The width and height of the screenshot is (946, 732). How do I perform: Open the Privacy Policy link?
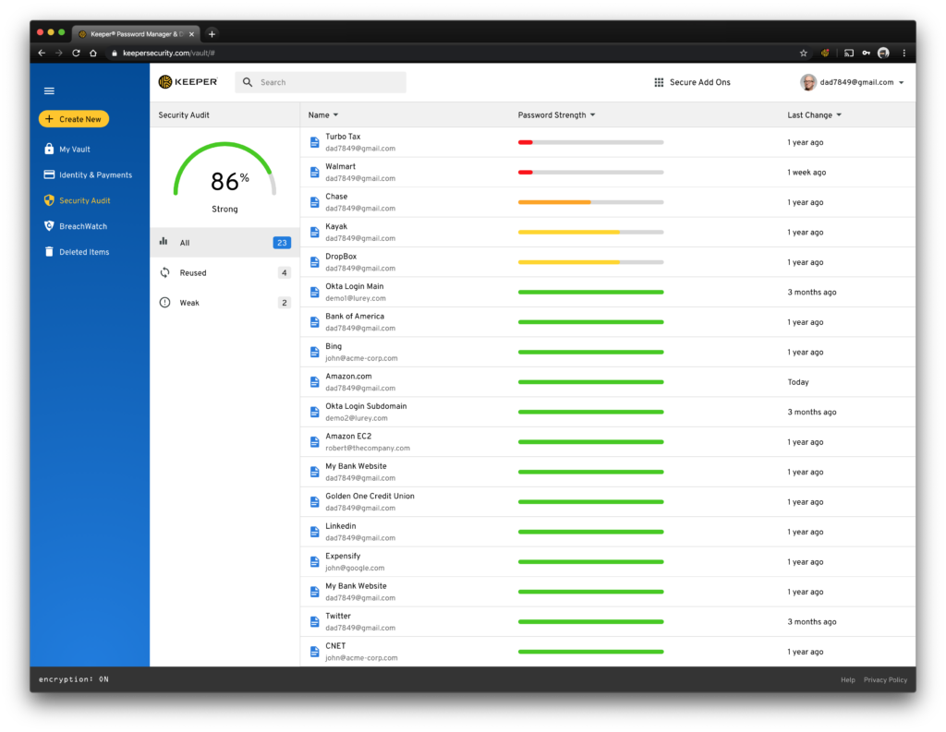pyautogui.click(x=885, y=679)
